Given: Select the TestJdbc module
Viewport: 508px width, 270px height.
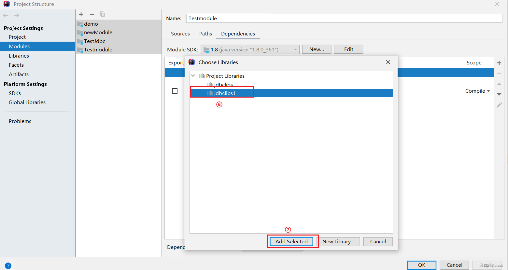Looking at the screenshot, I should (x=119, y=41).
